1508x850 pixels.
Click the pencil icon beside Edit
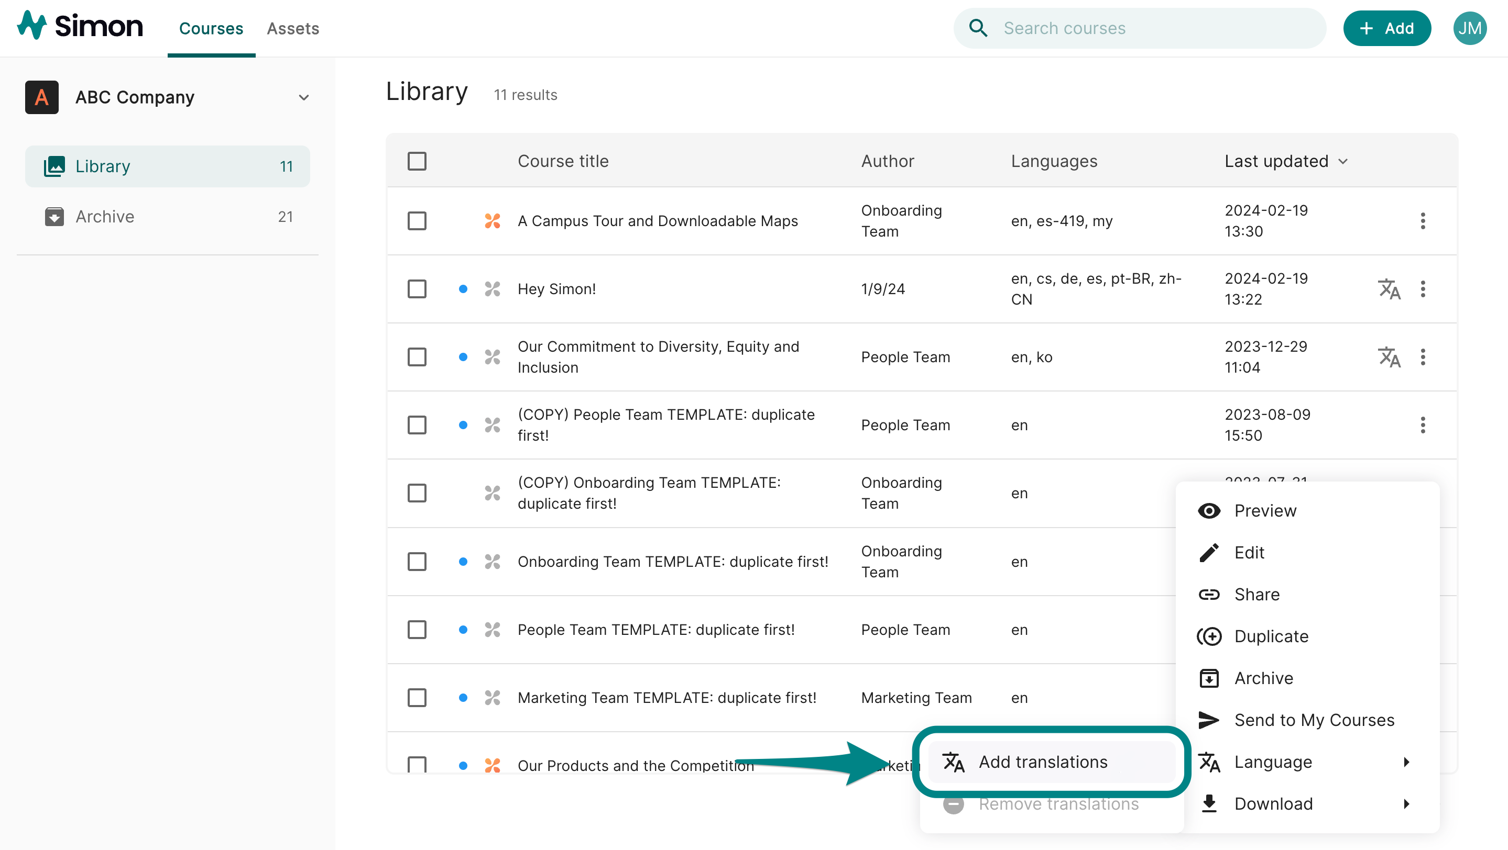click(x=1209, y=552)
